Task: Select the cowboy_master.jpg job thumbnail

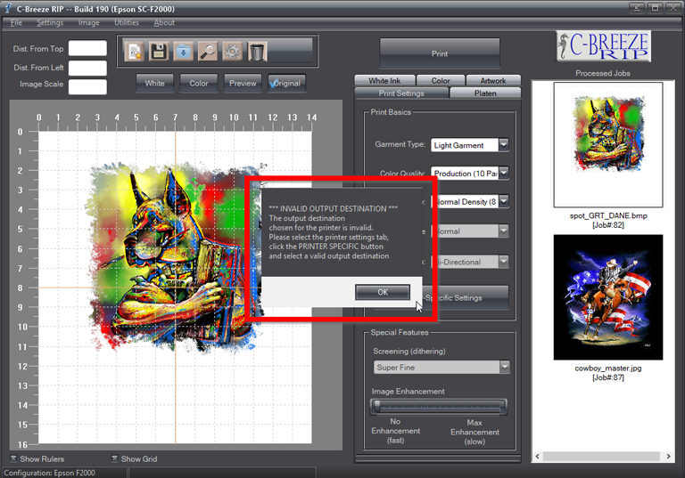Action: 608,297
